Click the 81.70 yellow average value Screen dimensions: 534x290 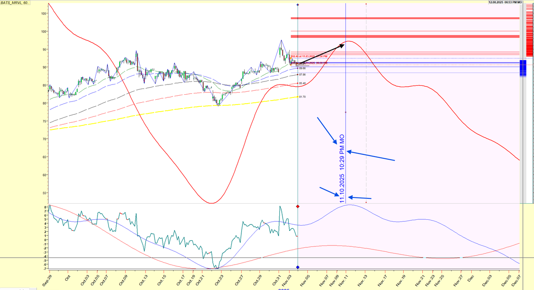click(302, 97)
